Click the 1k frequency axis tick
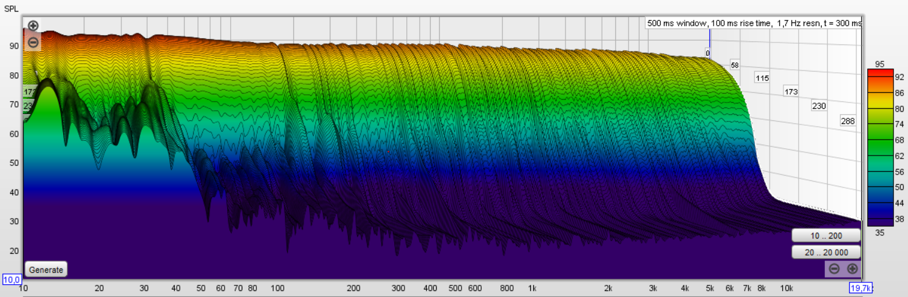The width and height of the screenshot is (908, 297). point(533,288)
